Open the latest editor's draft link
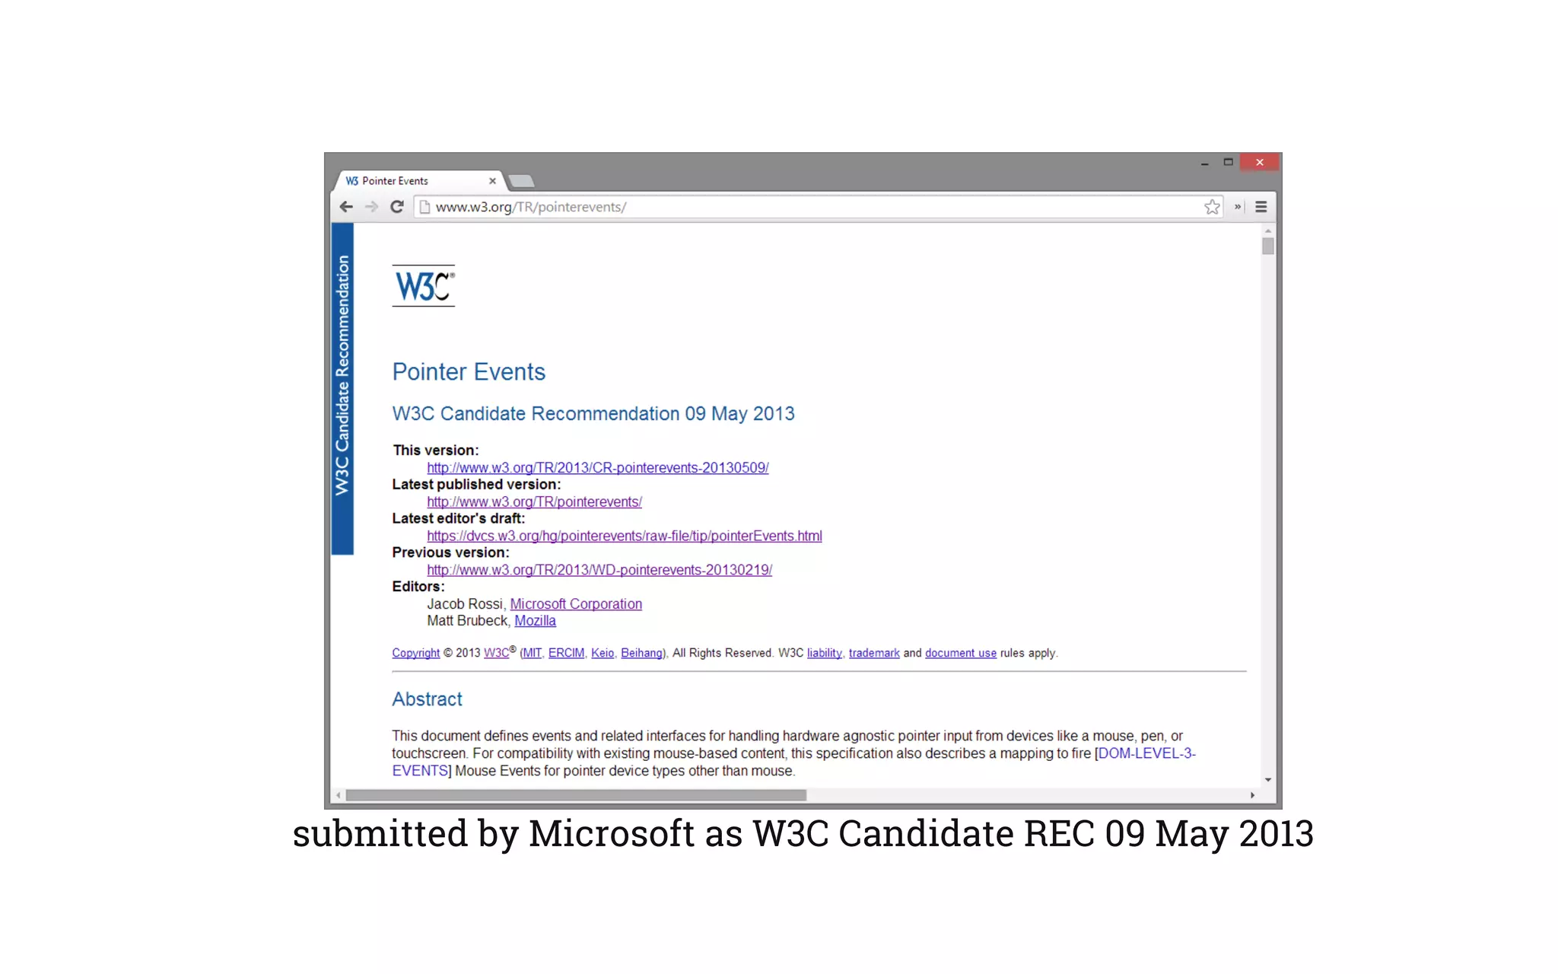The height and width of the screenshot is (974, 1558). coord(624,536)
